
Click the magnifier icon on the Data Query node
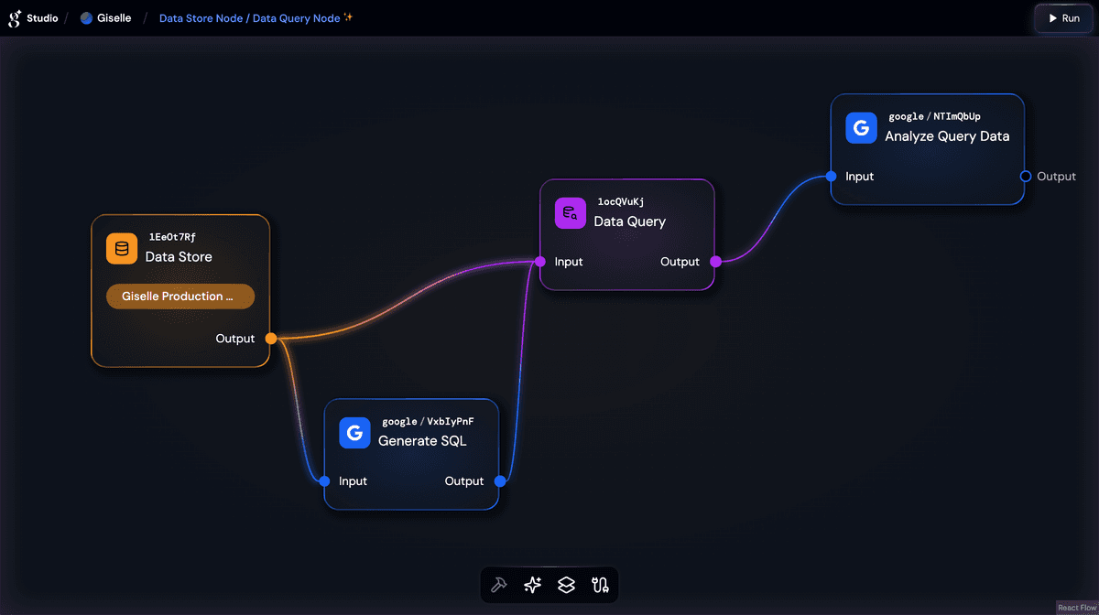(x=570, y=212)
